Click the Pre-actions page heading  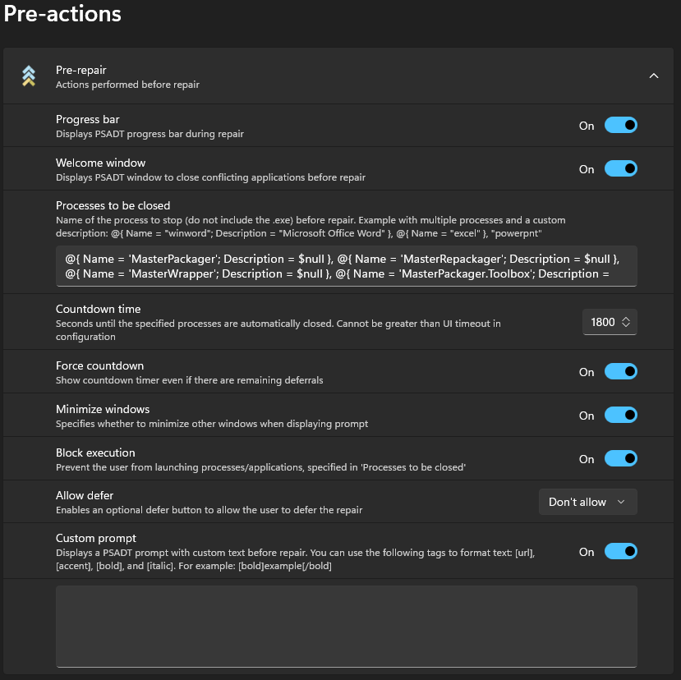[x=62, y=14]
